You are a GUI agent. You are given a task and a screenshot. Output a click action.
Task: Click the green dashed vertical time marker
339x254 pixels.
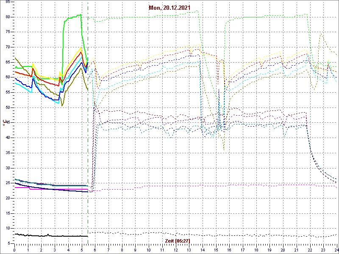coord(88,127)
